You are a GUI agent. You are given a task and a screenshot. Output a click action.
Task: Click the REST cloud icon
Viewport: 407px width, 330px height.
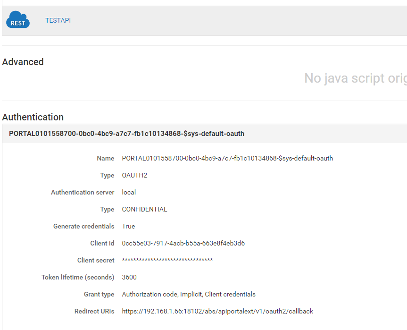(18, 20)
